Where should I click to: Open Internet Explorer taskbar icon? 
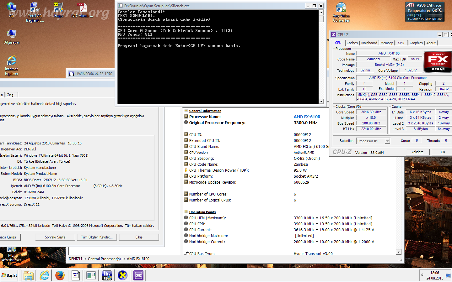45,275
